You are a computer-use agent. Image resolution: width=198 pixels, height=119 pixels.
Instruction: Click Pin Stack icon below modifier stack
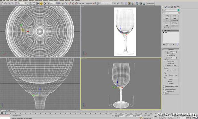pos(164,45)
